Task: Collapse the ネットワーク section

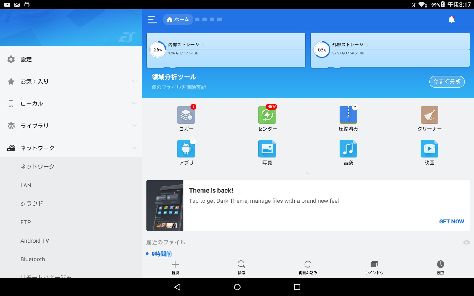Action: (134, 148)
